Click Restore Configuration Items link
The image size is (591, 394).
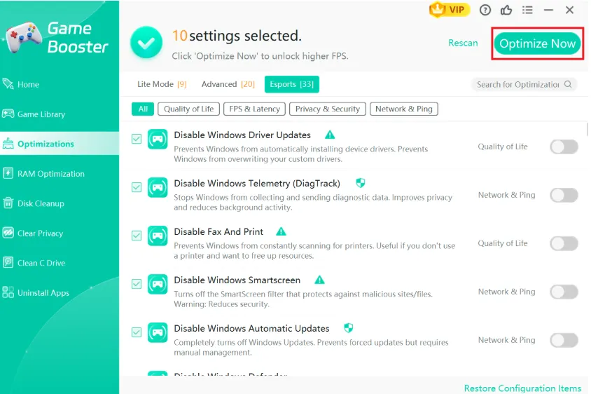pyautogui.click(x=522, y=388)
